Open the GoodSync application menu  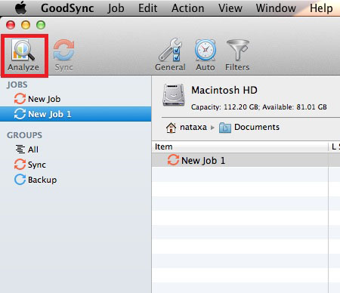(67, 8)
